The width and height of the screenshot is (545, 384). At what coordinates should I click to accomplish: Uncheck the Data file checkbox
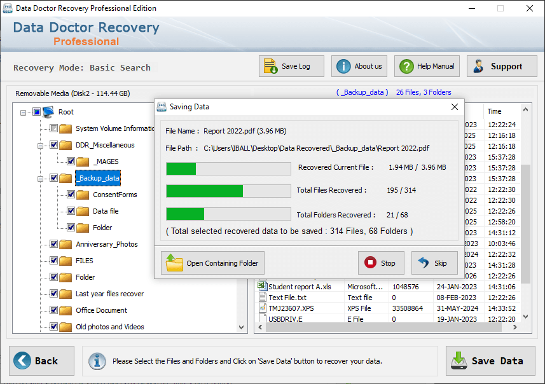coord(71,210)
